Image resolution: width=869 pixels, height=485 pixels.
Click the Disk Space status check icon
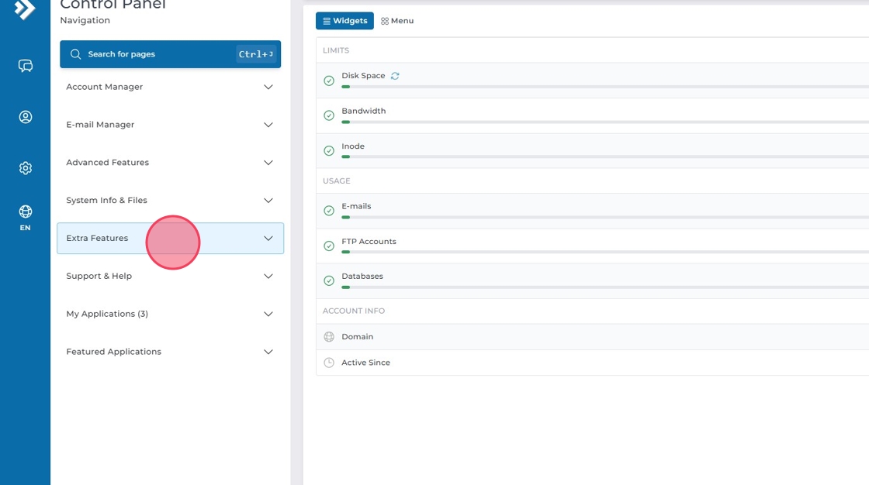click(329, 81)
